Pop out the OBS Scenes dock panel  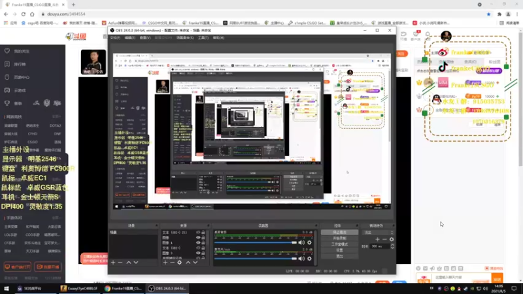[x=156, y=225]
